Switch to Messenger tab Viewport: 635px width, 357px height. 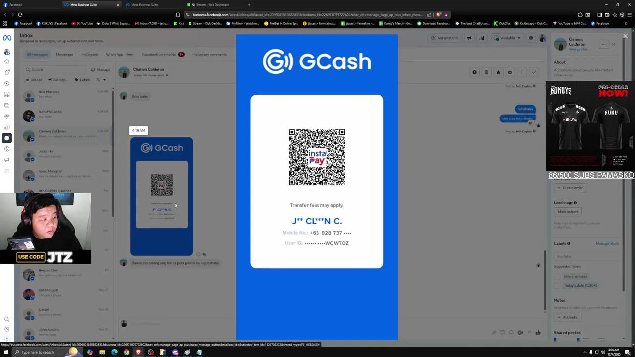pyautogui.click(x=64, y=55)
